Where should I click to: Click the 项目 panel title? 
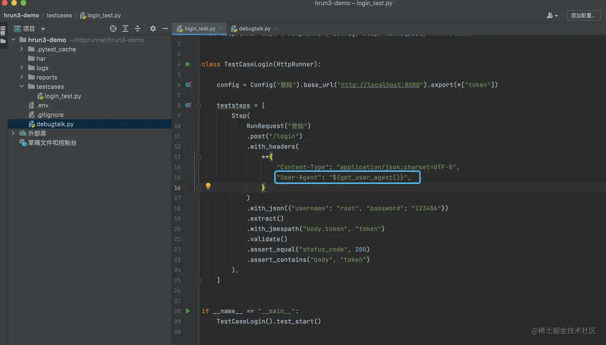(29, 29)
